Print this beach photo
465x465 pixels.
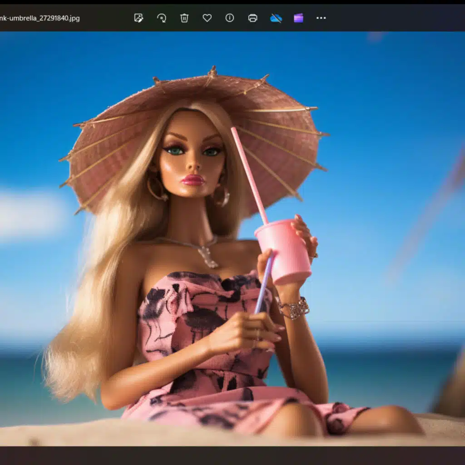(x=252, y=18)
